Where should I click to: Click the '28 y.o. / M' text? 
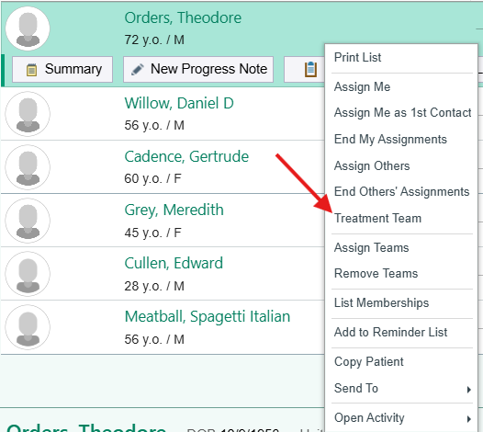pyautogui.click(x=154, y=286)
